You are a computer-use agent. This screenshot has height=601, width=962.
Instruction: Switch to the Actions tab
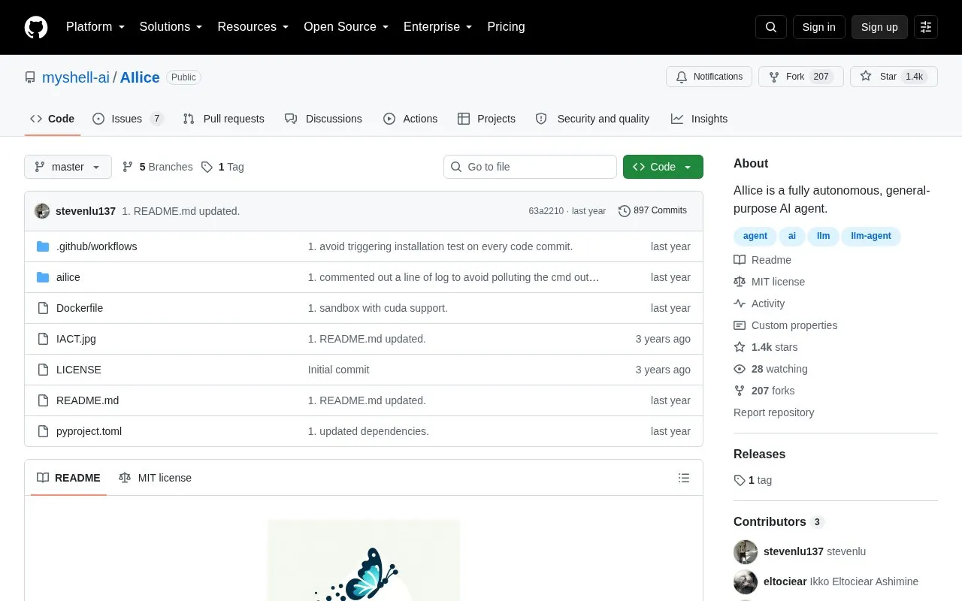(x=410, y=119)
